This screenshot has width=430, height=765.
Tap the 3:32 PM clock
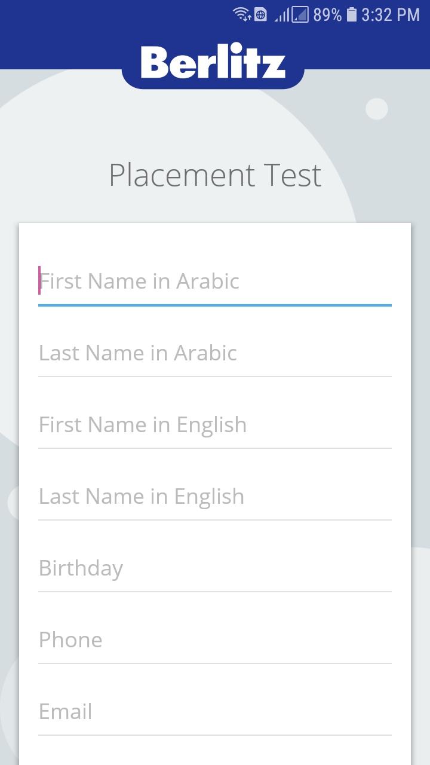click(391, 14)
